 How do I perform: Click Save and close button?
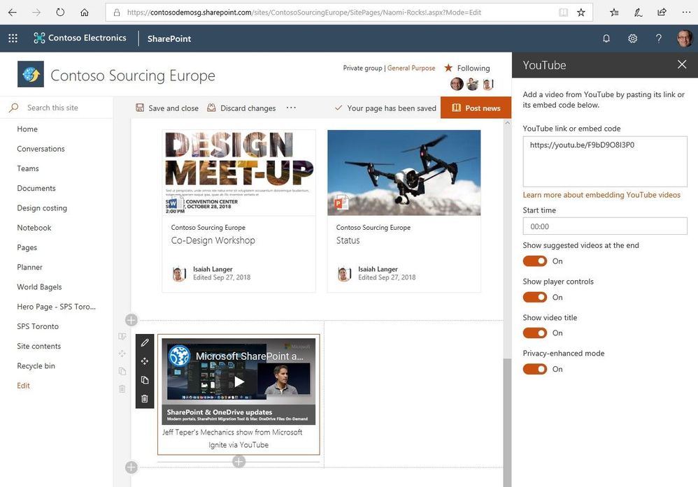[x=167, y=108]
